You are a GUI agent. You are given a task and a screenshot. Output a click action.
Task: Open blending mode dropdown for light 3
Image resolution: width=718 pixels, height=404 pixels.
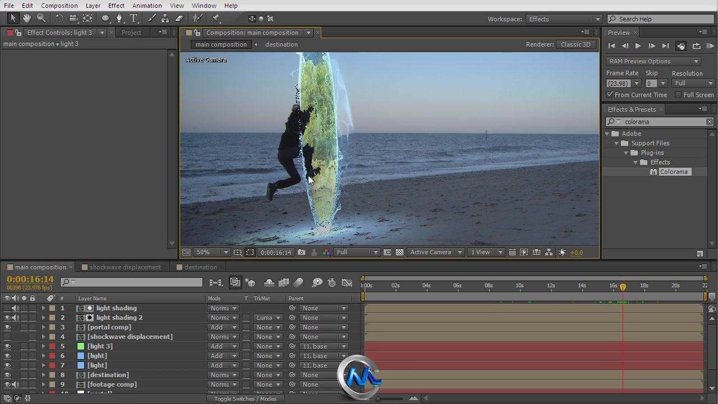[223, 346]
